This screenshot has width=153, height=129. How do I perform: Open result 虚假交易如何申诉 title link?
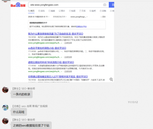tap(51, 62)
